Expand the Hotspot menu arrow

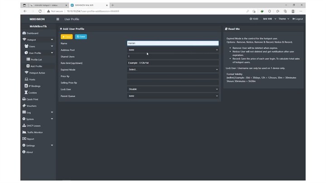(52, 40)
